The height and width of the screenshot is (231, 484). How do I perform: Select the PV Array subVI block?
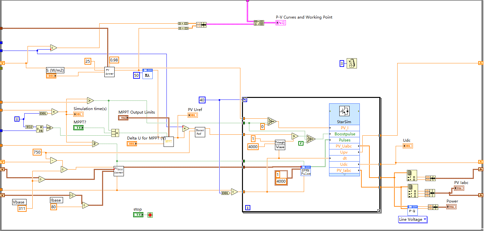tap(109, 72)
